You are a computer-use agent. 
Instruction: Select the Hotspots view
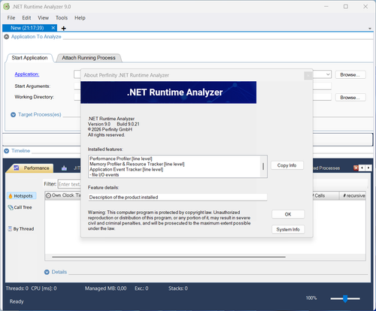click(x=22, y=196)
